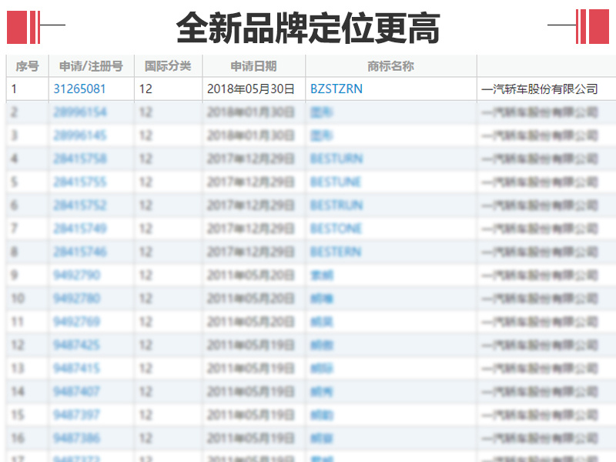Screen dimensions: 616x462
Task: Open registration number 31265081 link
Action: coord(79,89)
